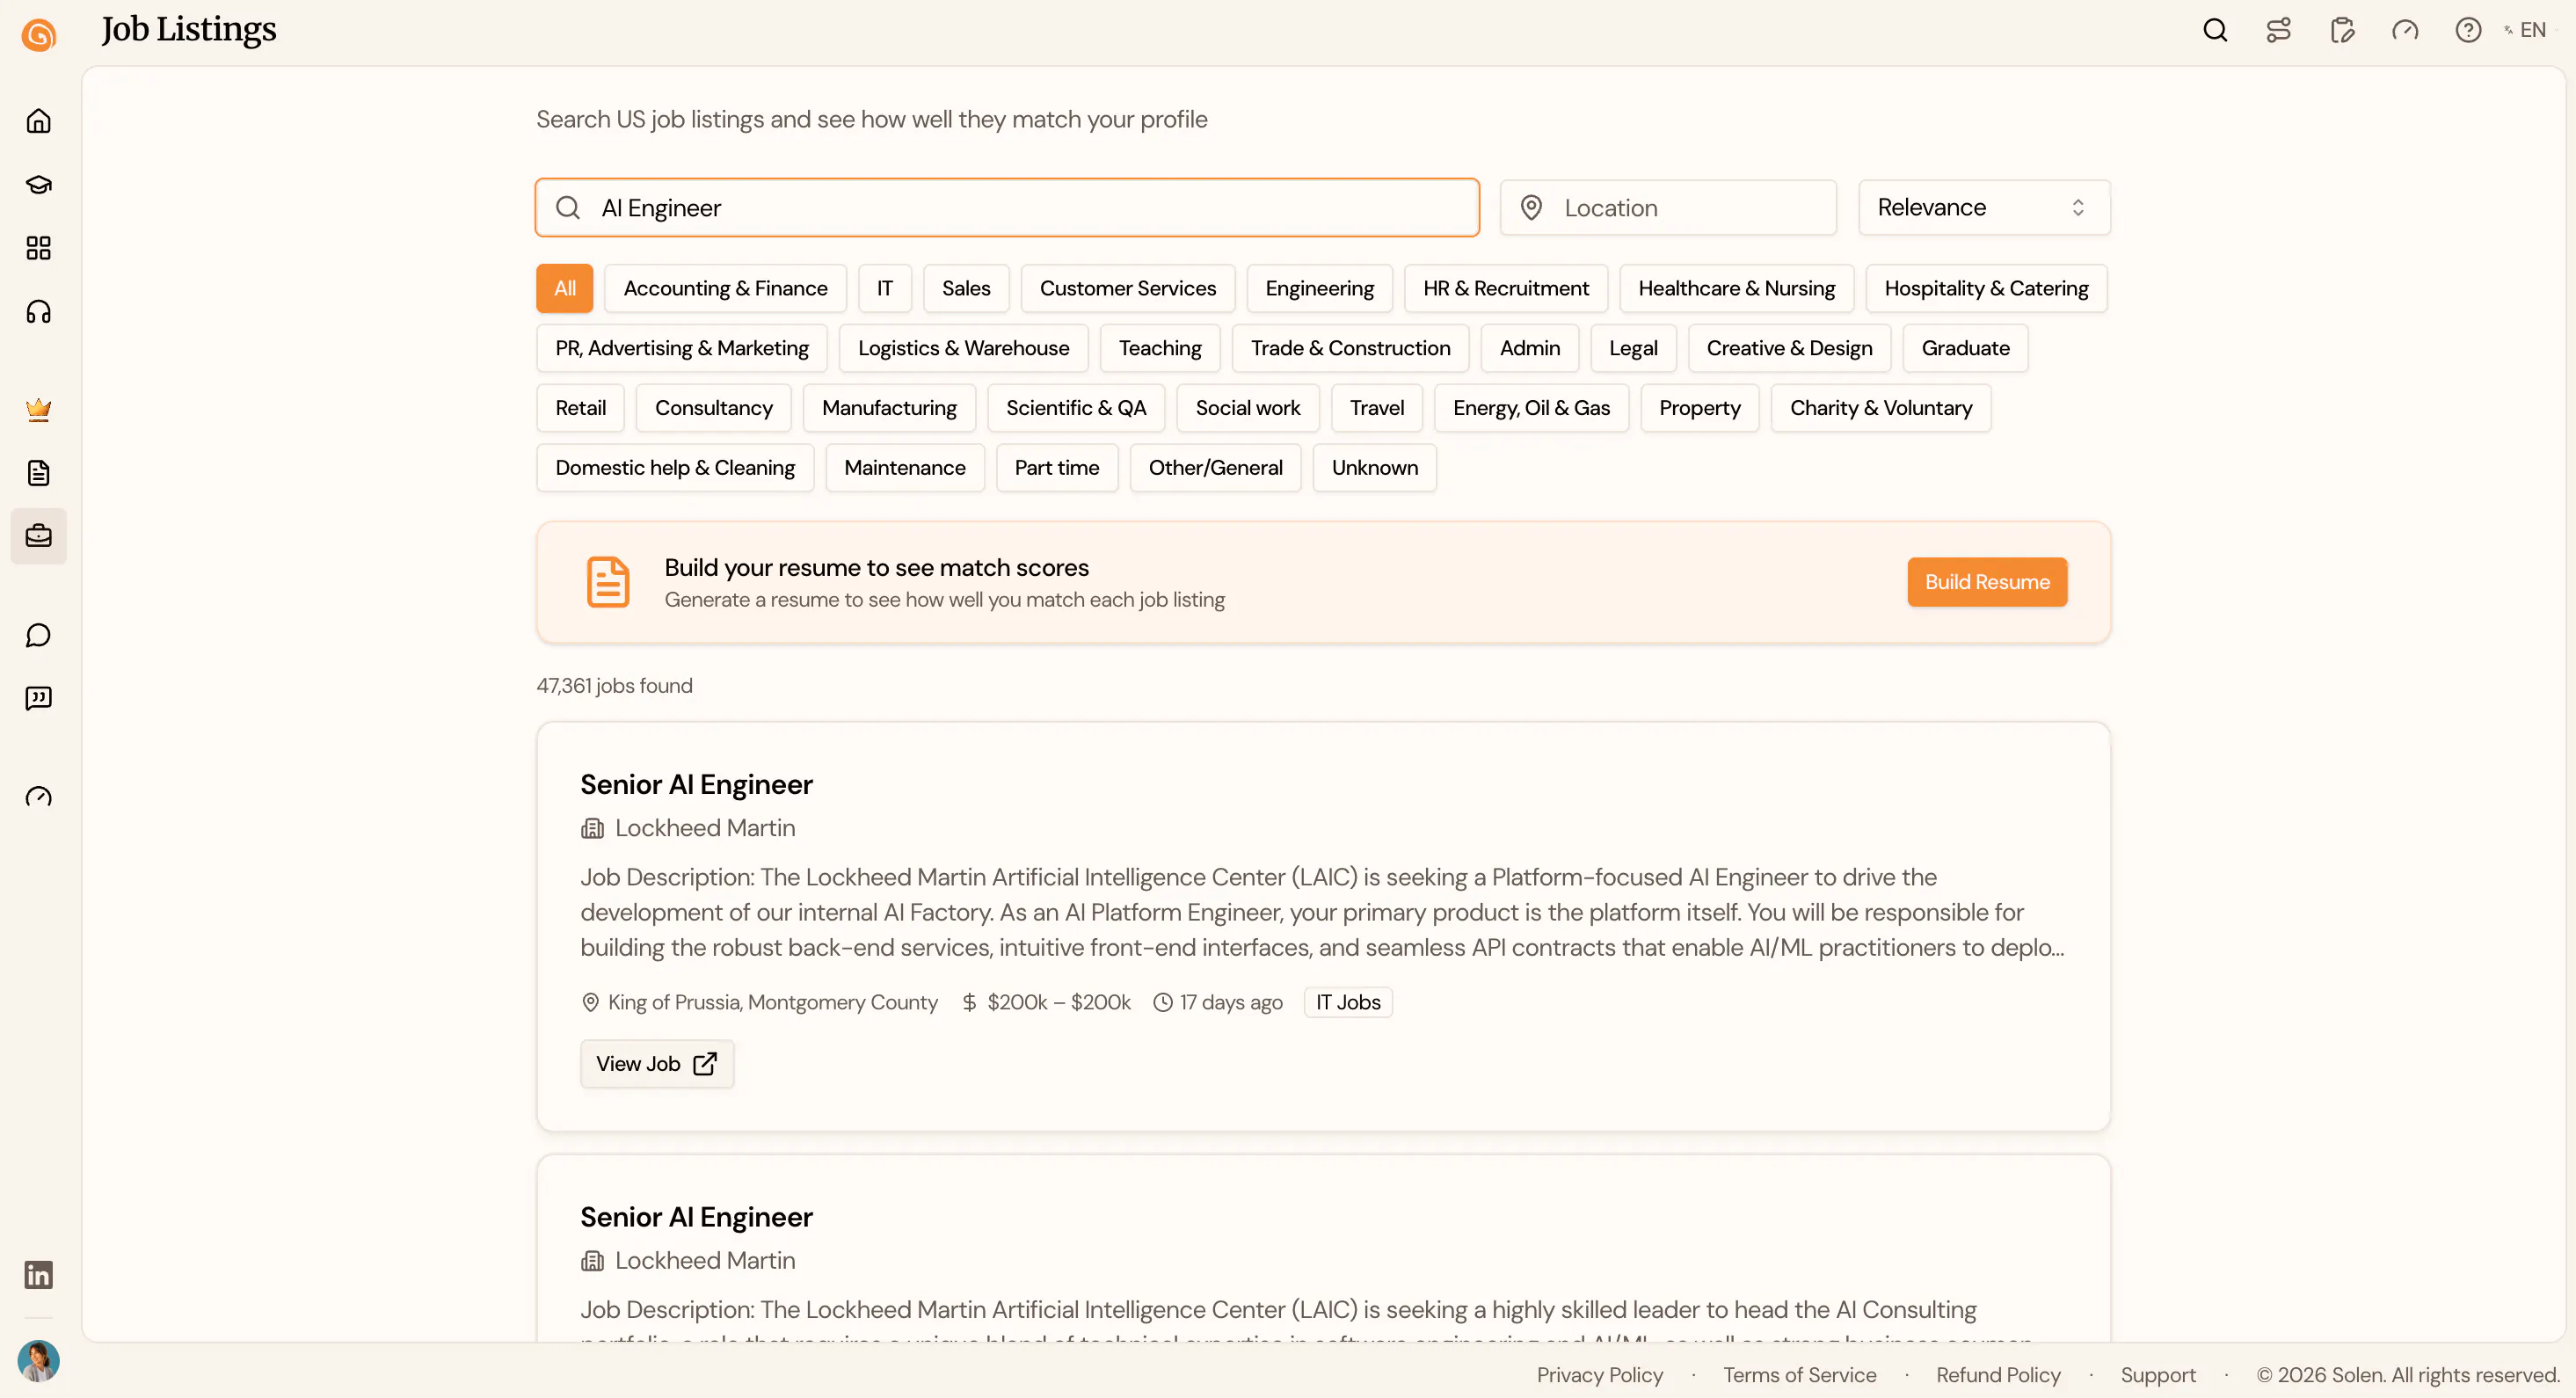Toggle the HR & Recruitment filter

(1506, 288)
